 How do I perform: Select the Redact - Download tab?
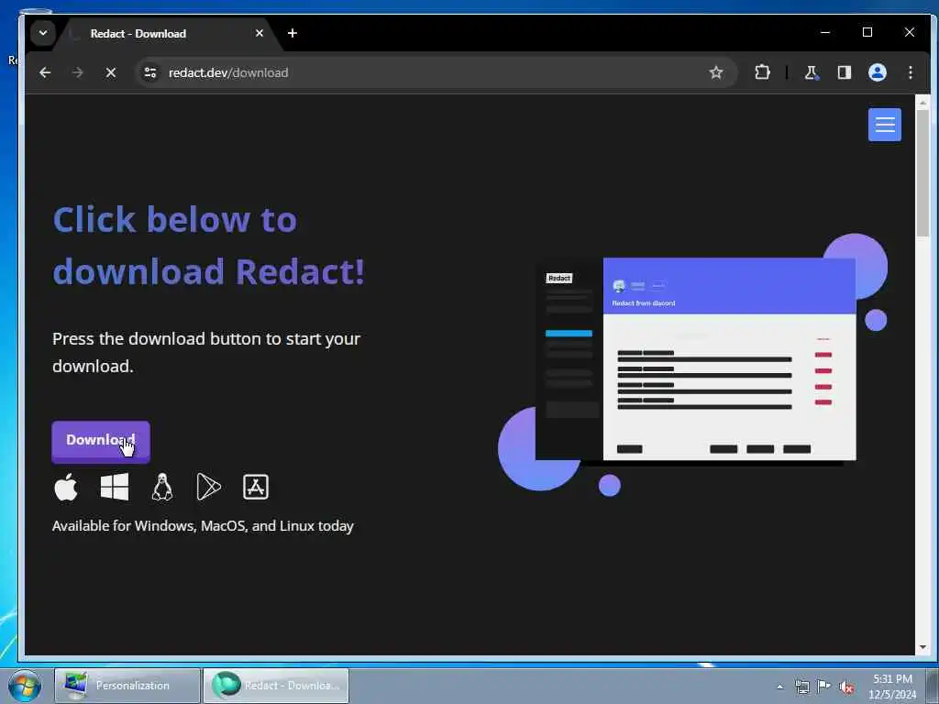pos(168,34)
